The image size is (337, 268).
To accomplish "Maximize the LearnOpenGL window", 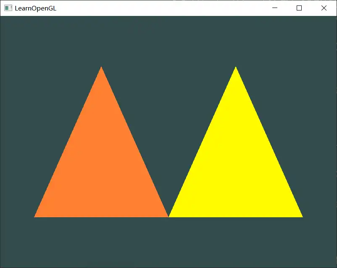I will click(299, 8).
